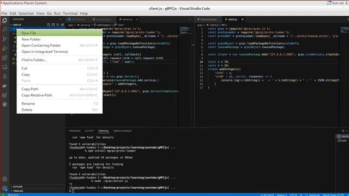Add a new terminal with plus icon

(x=343, y=131)
